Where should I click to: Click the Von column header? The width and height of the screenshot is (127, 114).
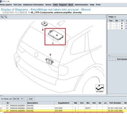pos(82,103)
